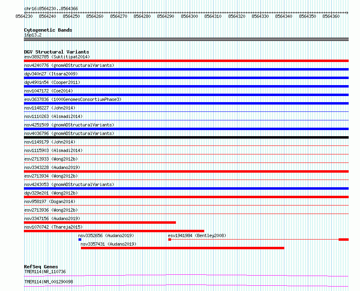
Task: Open variant esv3637836 (1000GenomesConsortiumPhase3)
Action: pos(73,99)
